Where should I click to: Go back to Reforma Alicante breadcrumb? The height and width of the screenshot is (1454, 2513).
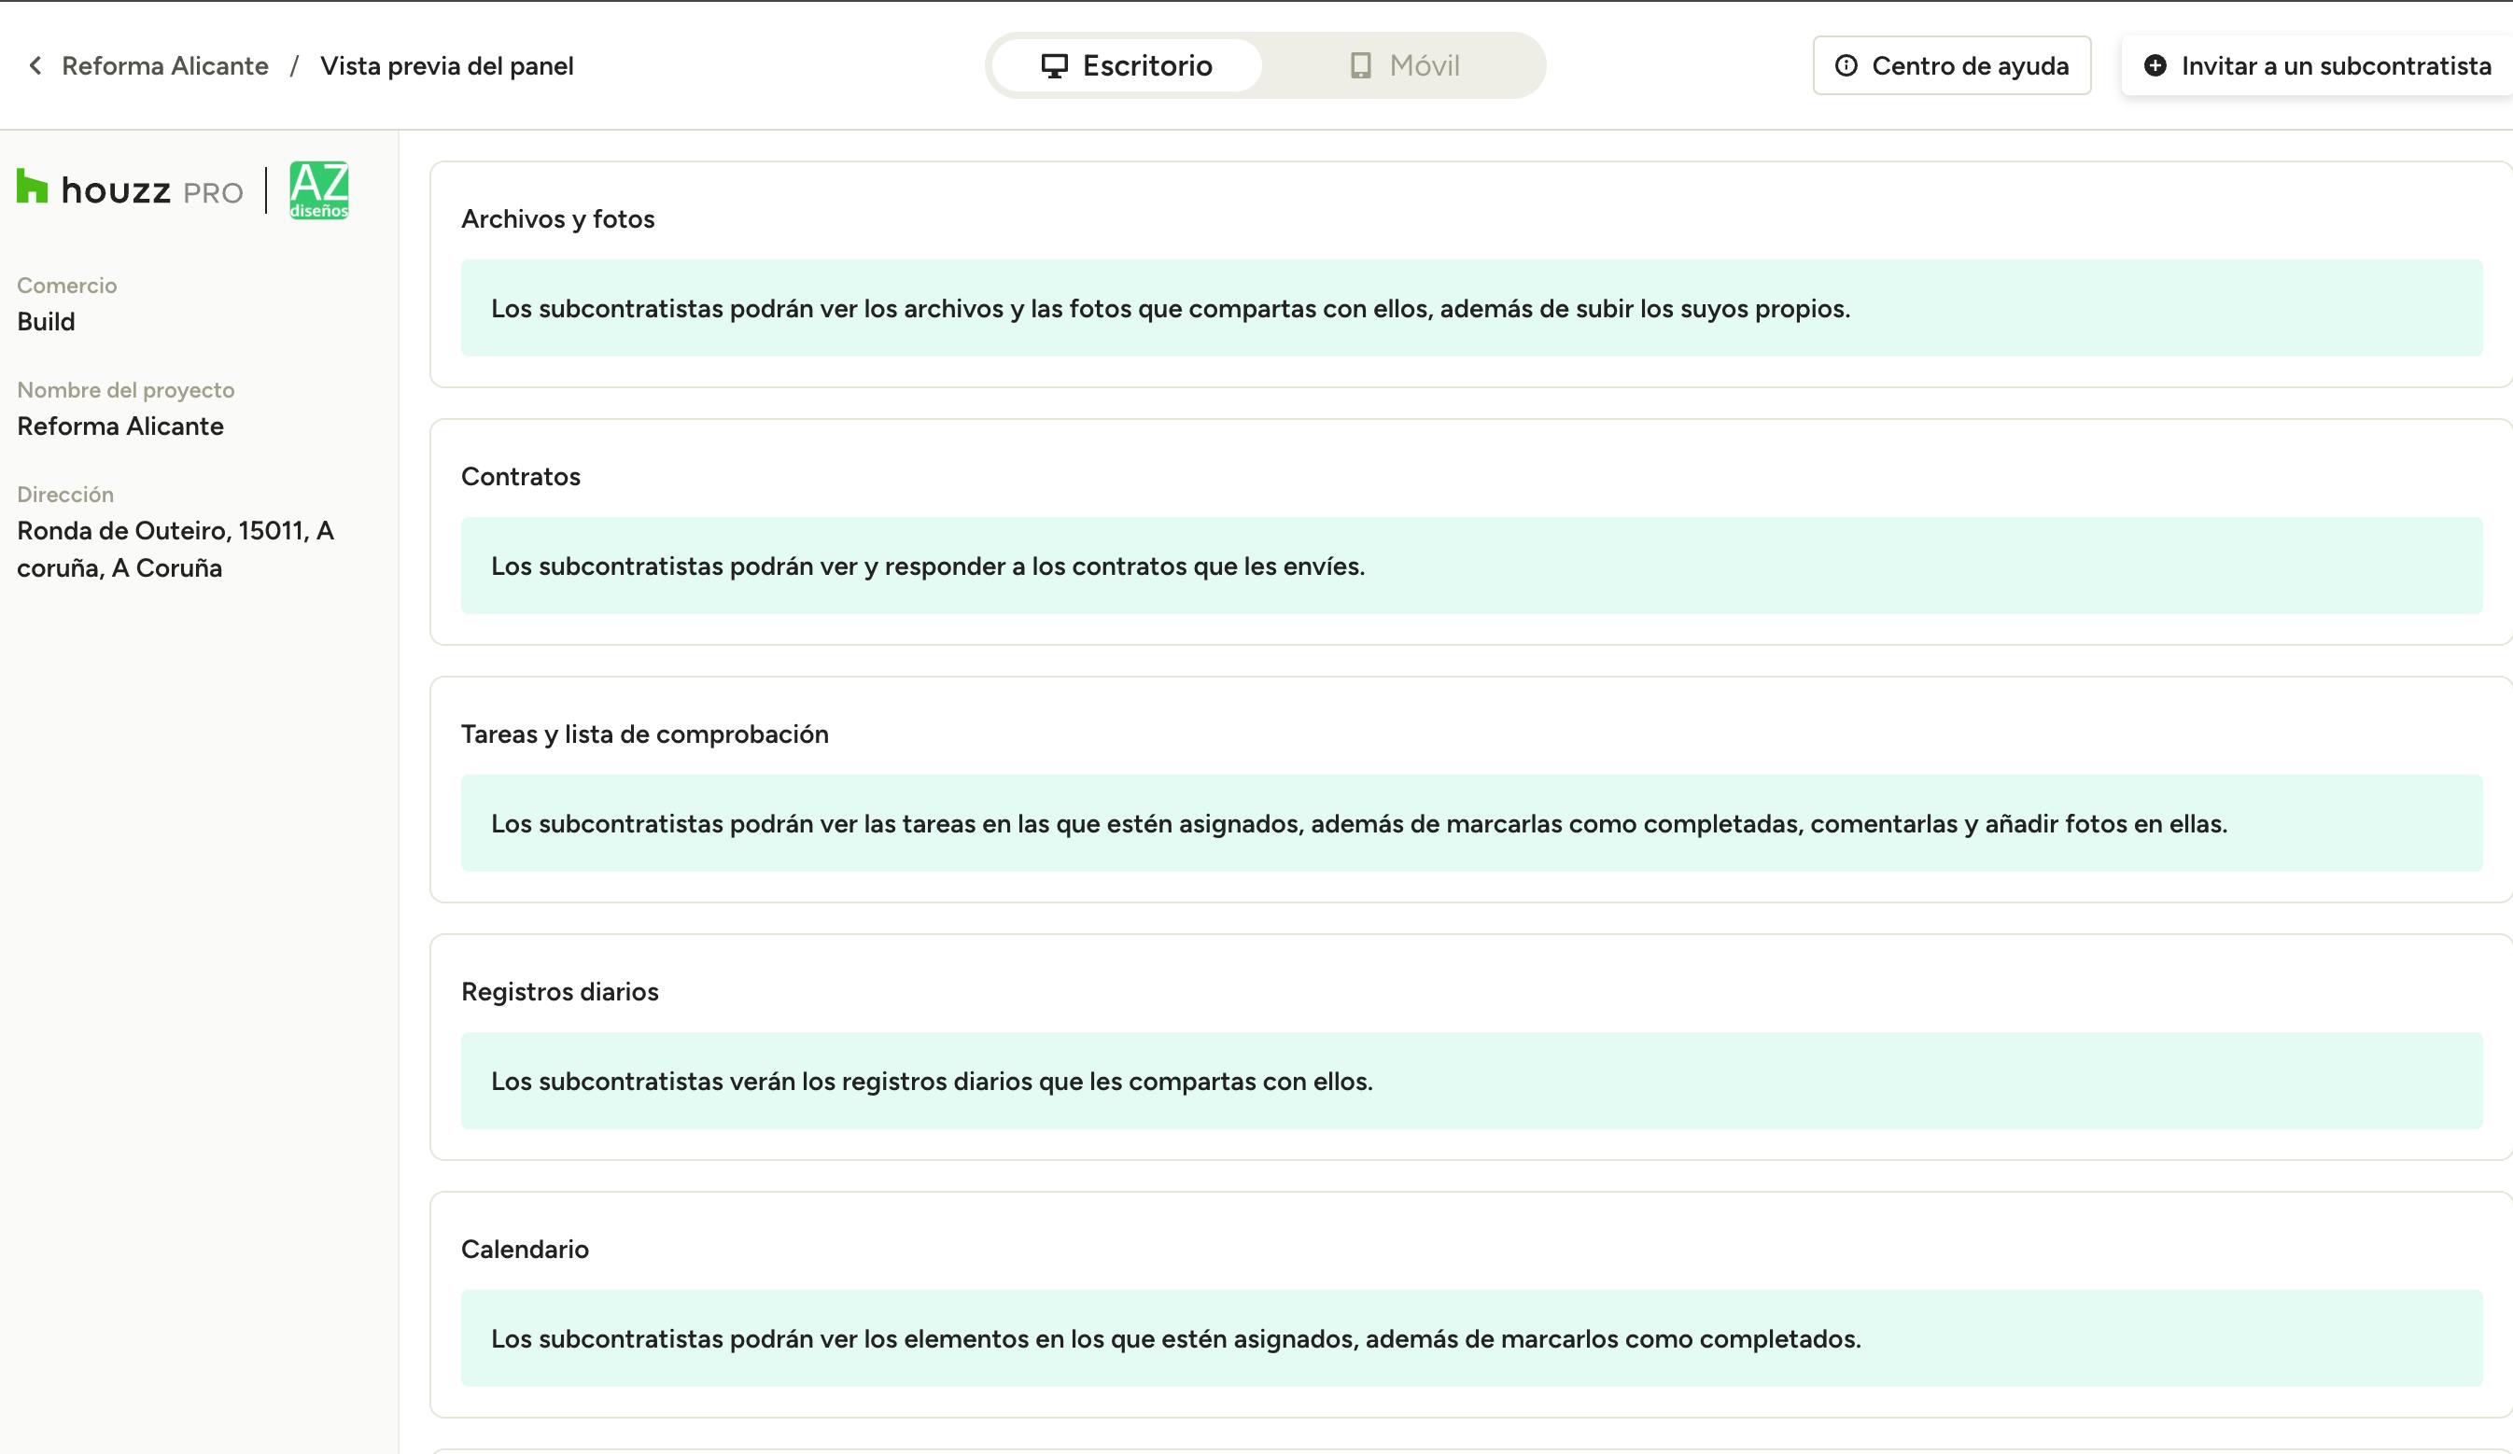coord(164,66)
